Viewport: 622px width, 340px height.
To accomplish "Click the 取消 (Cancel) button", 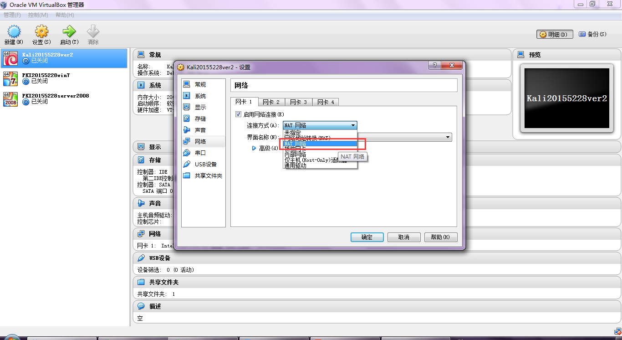I will (x=404, y=237).
